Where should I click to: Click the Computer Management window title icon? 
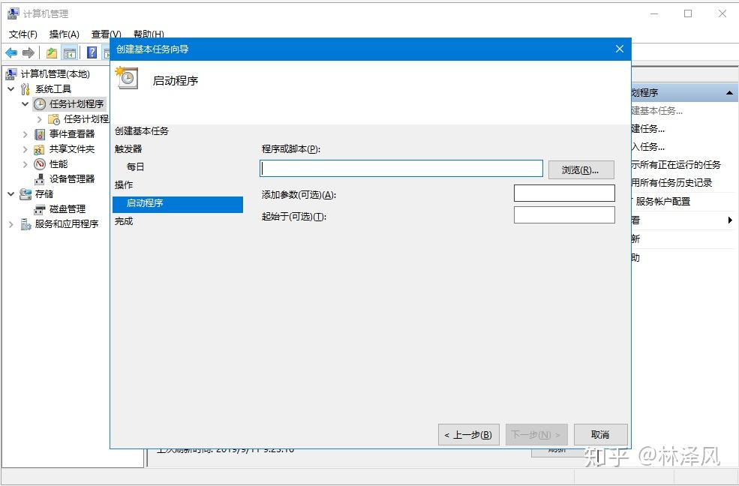coord(14,13)
